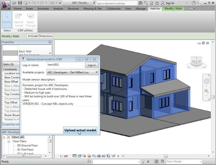This screenshot has width=216, height=165.
Task: Click the Apply Changes icon
Action: (x=31, y=20)
